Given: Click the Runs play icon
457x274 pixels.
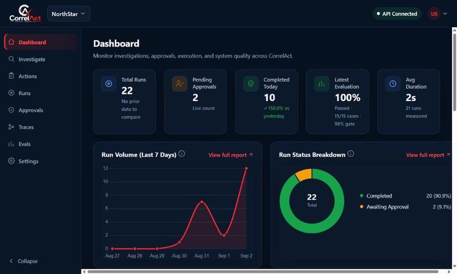Looking at the screenshot, I should 11,92.
